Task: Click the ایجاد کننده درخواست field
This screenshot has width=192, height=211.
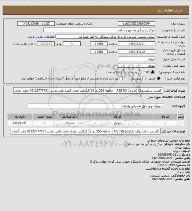Action: 106,37
